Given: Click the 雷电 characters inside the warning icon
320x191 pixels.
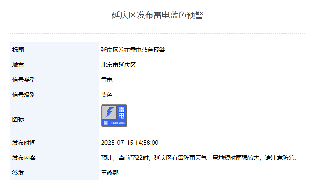Looking at the screenshot, I should (121, 112).
